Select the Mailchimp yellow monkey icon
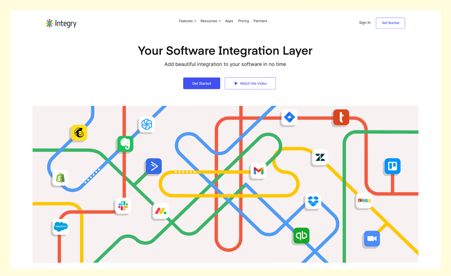Image resolution: width=451 pixels, height=276 pixels. (x=79, y=133)
